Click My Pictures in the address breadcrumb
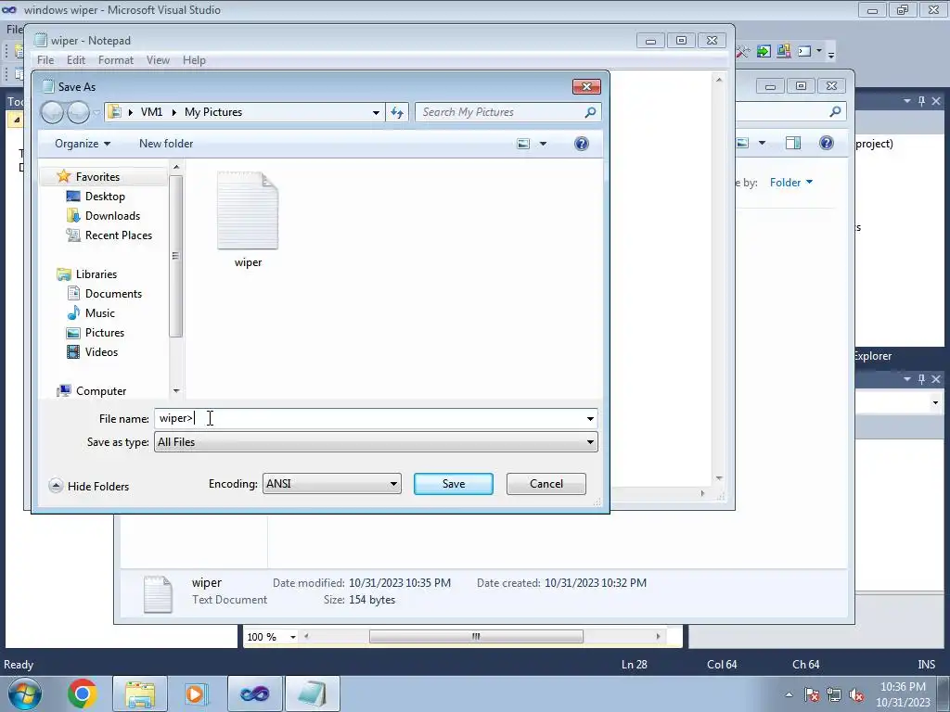 tap(213, 112)
